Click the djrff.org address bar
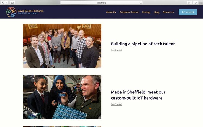The height and width of the screenshot is (127, 203). point(101,3)
